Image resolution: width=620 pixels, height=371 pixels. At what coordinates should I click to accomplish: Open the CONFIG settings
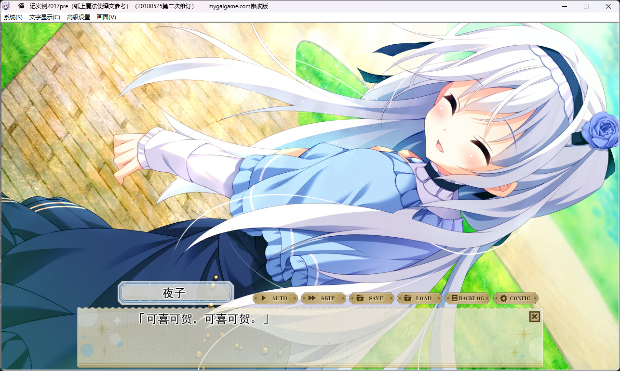(516, 298)
